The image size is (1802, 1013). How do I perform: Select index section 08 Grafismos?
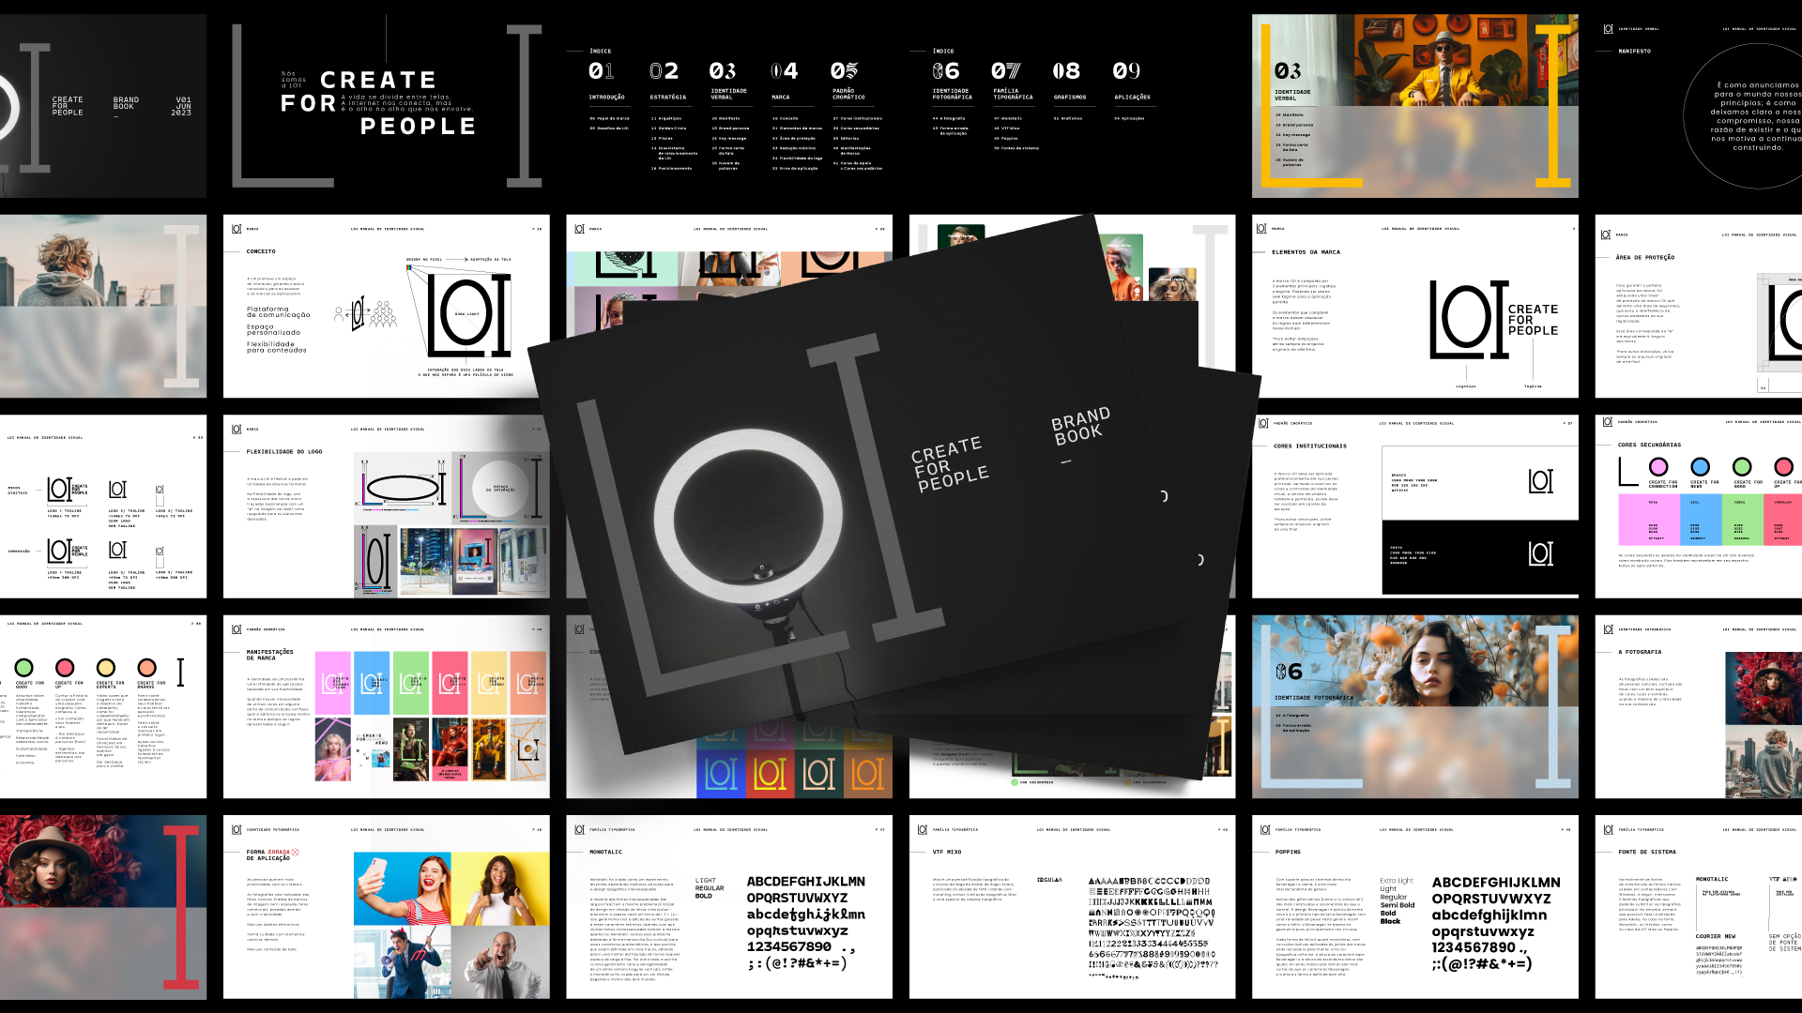coord(1067,72)
